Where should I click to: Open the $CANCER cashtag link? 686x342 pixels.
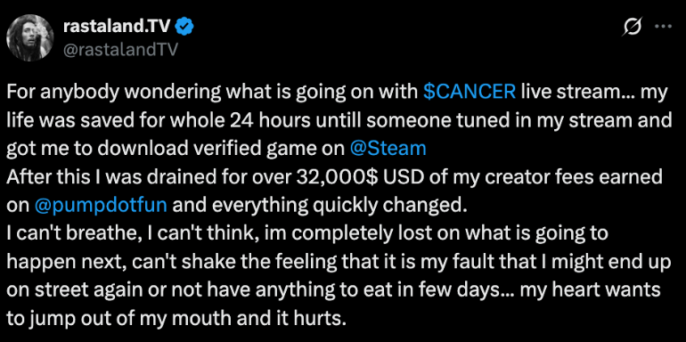pos(470,92)
